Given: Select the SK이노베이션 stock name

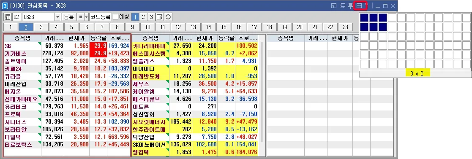Looking at the screenshot, I should pos(149,145).
